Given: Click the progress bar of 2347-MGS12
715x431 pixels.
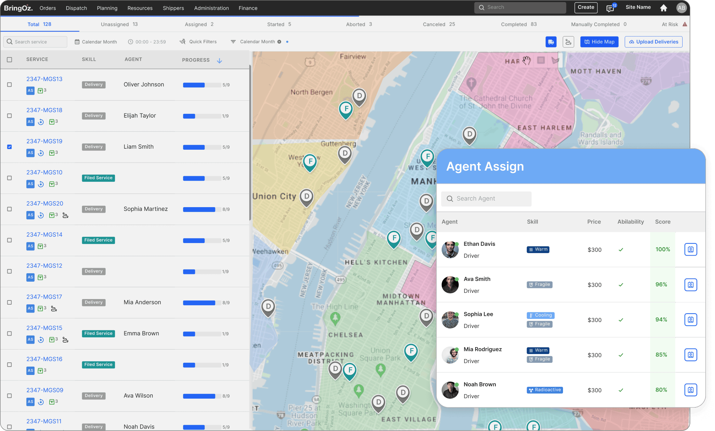Looking at the screenshot, I should (202, 272).
